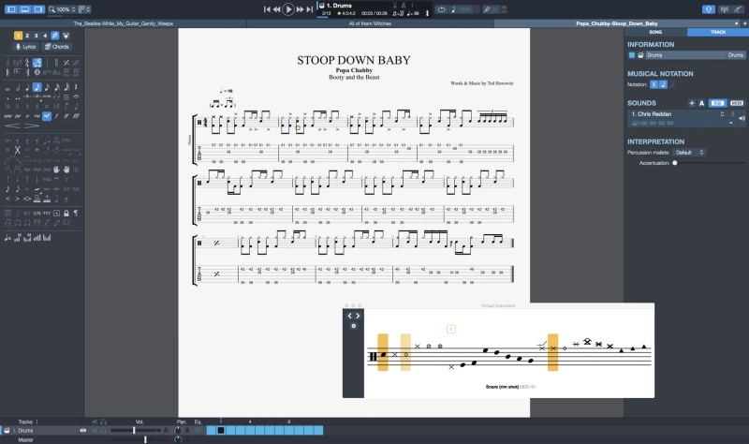Viewport: 749px width, 444px height.
Task: Select voice 3 button
Action: pos(37,36)
